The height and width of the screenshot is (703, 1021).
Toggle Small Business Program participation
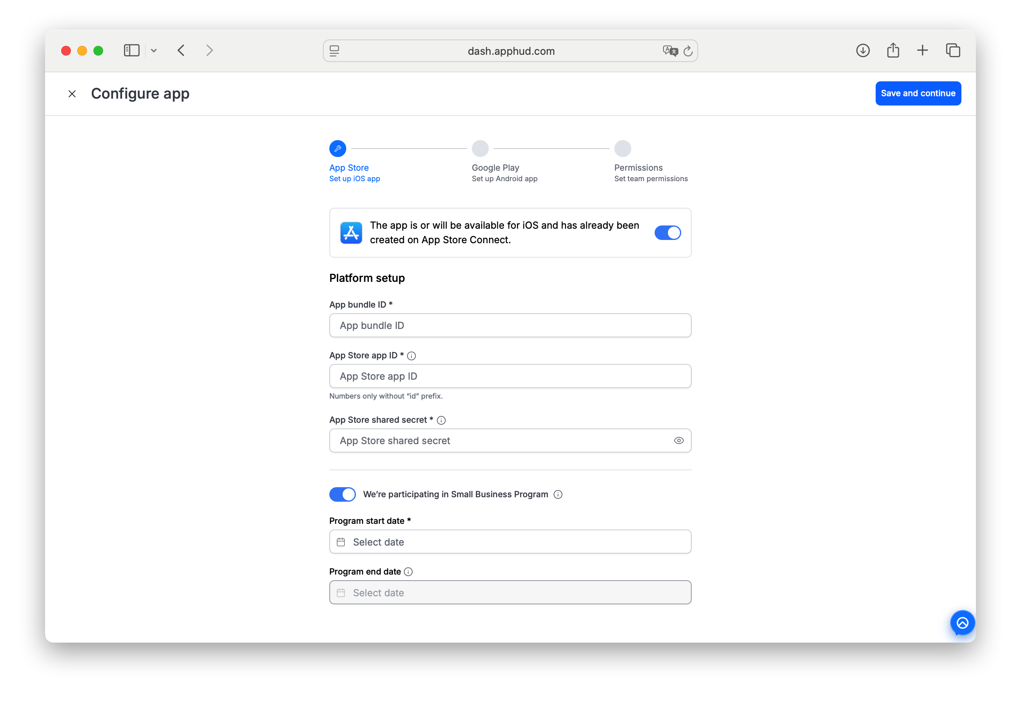(342, 494)
